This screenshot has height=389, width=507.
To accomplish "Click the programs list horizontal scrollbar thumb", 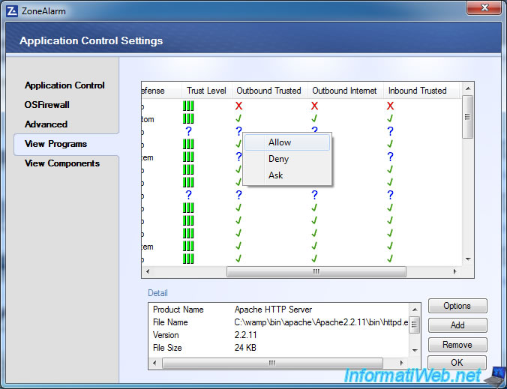I will pos(316,271).
